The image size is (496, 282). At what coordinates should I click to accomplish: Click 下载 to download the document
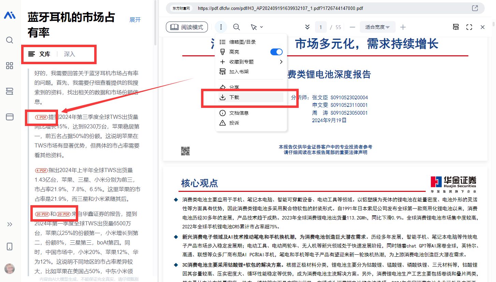(x=251, y=97)
